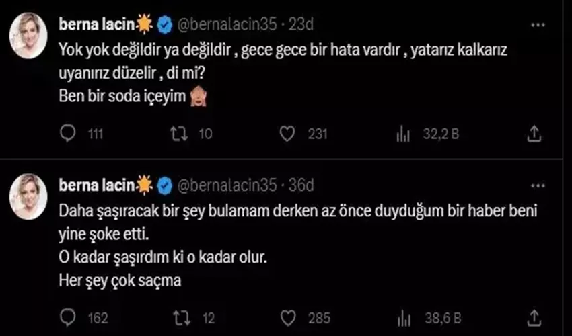Open berna lacin's avatar on the second tweet
Screen dimensions: 572x336
[x=28, y=197]
